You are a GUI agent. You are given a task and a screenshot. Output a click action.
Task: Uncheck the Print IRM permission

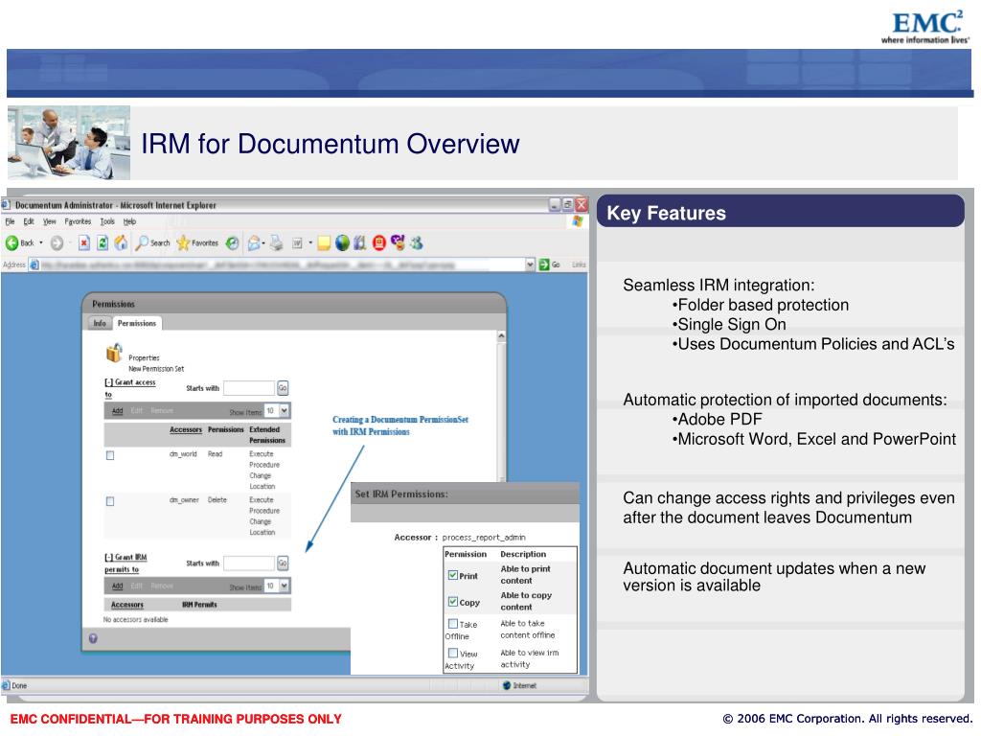(453, 575)
